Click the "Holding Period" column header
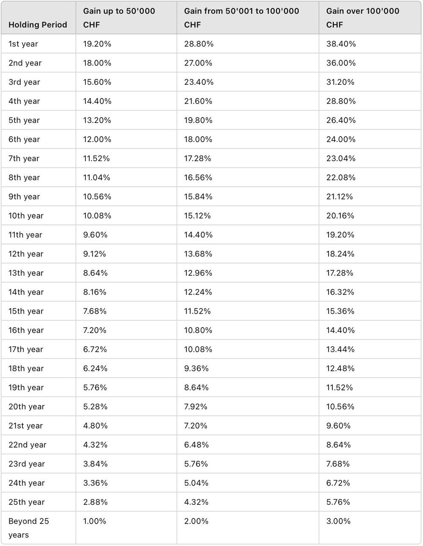This screenshot has width=423, height=546. [38, 25]
